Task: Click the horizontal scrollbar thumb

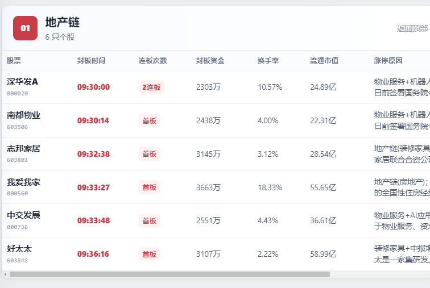Action: pyautogui.click(x=169, y=274)
